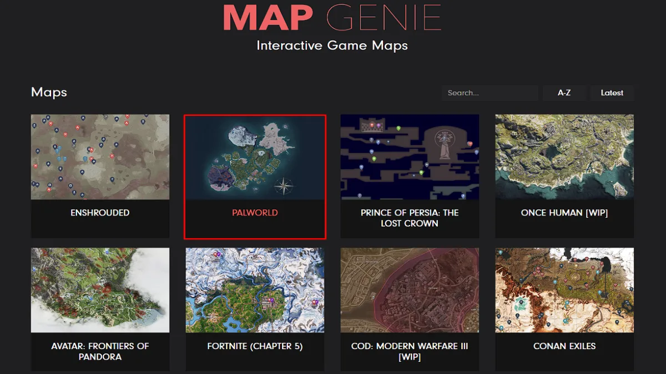
Task: Select the PALWORLD title link
Action: click(255, 213)
